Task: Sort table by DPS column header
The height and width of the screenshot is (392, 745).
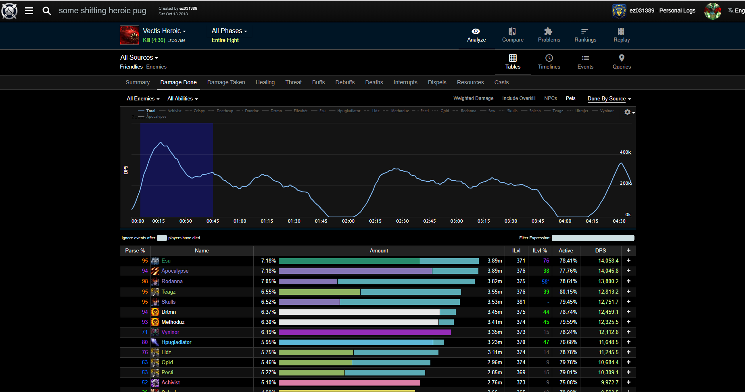Action: 601,251
